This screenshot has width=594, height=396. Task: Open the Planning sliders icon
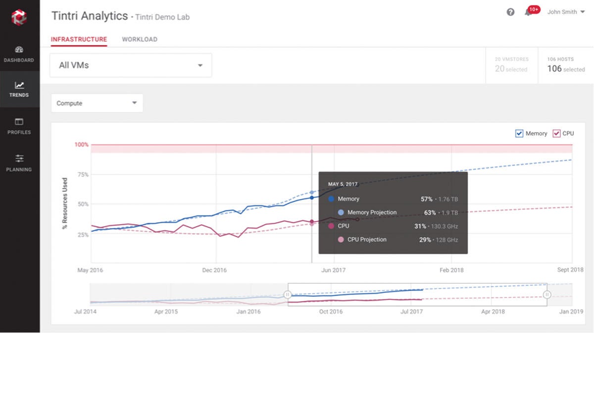click(x=19, y=158)
